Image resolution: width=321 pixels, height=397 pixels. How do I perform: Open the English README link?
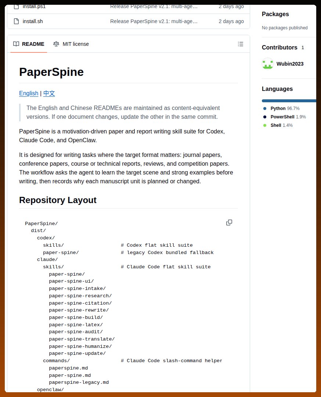click(x=29, y=93)
